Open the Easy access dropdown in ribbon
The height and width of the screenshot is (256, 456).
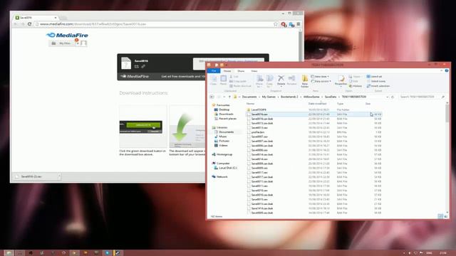pyautogui.click(x=321, y=81)
